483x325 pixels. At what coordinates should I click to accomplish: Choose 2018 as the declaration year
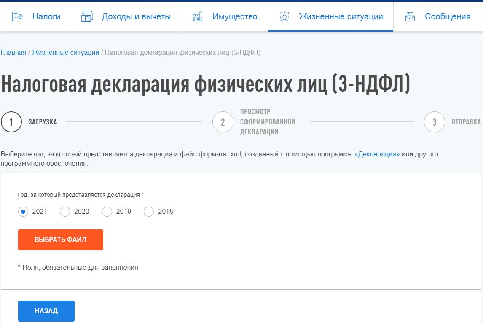click(x=149, y=212)
